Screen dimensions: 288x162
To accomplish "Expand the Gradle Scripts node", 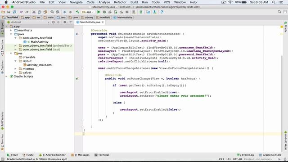I will [7, 76].
